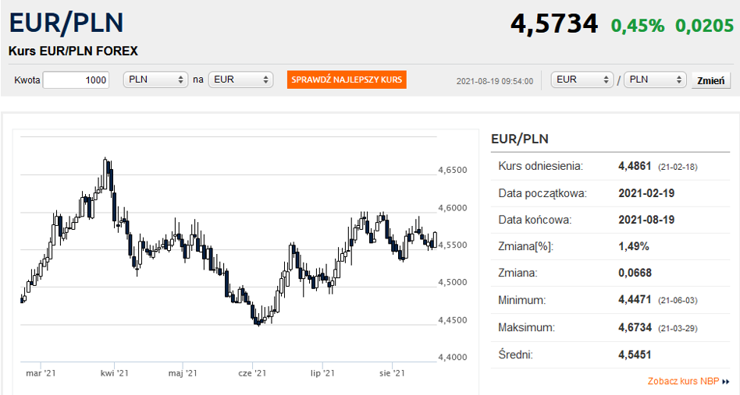Click the current rate value 4,5734
The height and width of the screenshot is (395, 740).
tap(554, 24)
